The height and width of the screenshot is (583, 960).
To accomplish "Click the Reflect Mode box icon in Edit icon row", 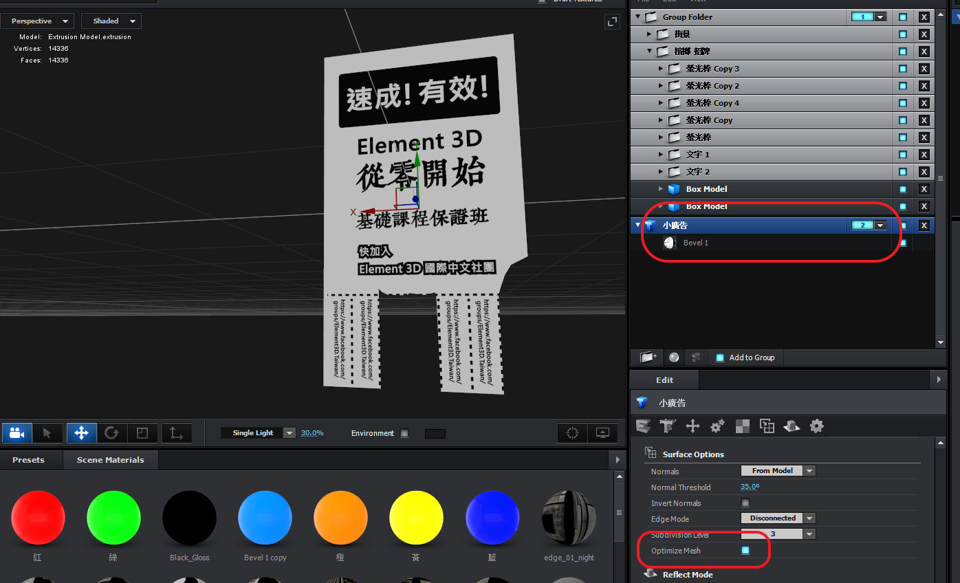I will click(792, 426).
